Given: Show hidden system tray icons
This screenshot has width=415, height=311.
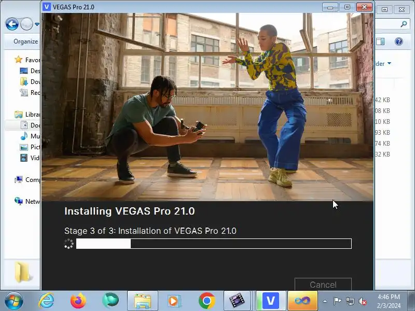Looking at the screenshot, I should [x=325, y=301].
